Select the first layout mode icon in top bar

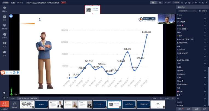[x=153, y=3]
